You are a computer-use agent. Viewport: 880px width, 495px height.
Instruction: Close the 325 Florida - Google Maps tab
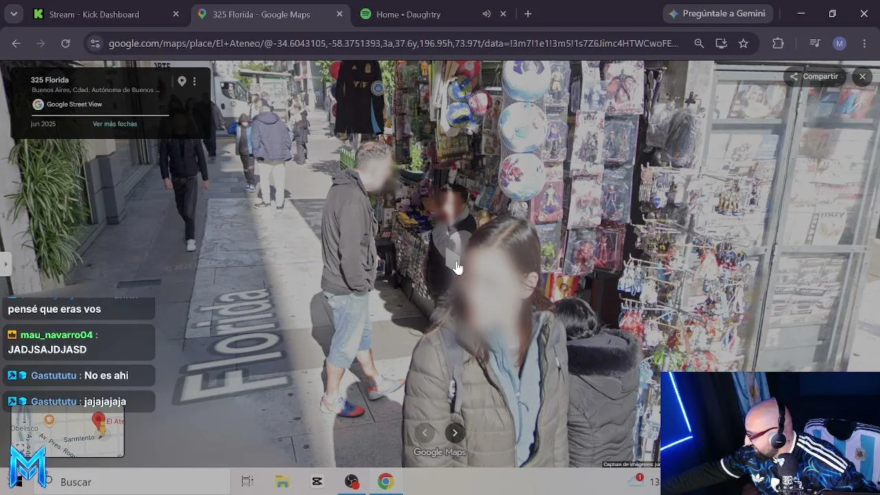coord(340,14)
